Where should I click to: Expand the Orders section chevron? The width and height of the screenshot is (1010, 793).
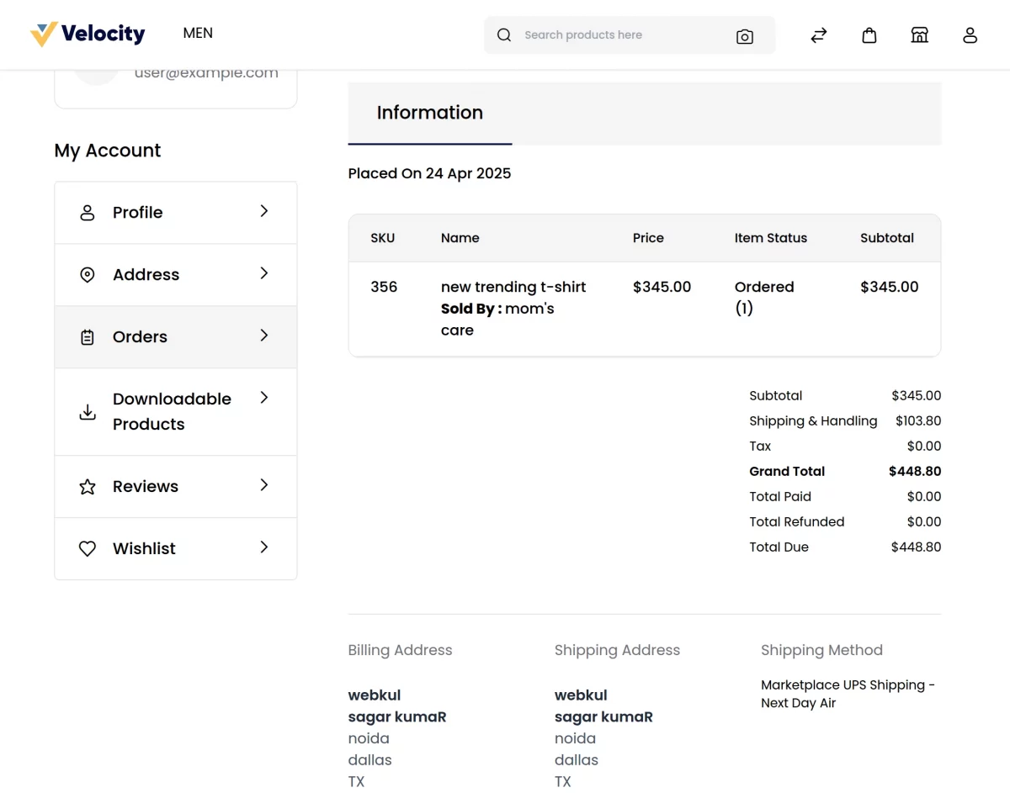coord(264,336)
